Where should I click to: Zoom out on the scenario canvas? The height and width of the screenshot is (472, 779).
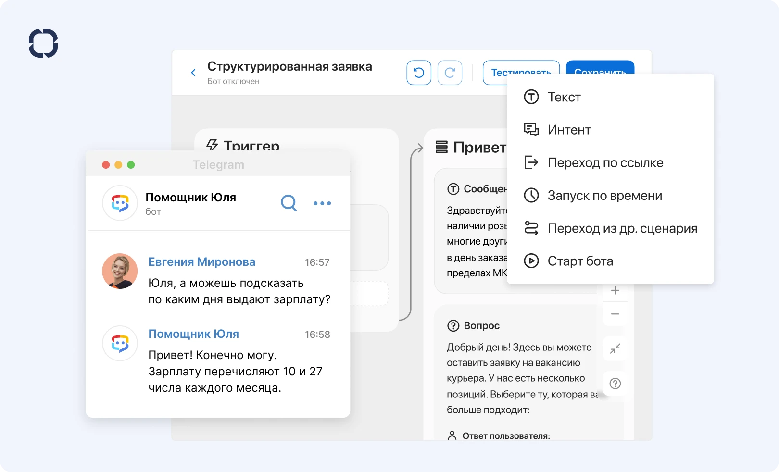click(615, 314)
